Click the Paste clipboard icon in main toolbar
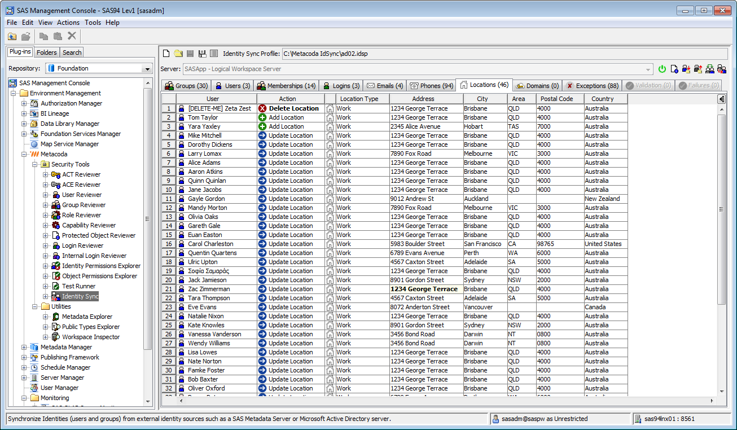Viewport: 737px width, 430px height. (58, 36)
